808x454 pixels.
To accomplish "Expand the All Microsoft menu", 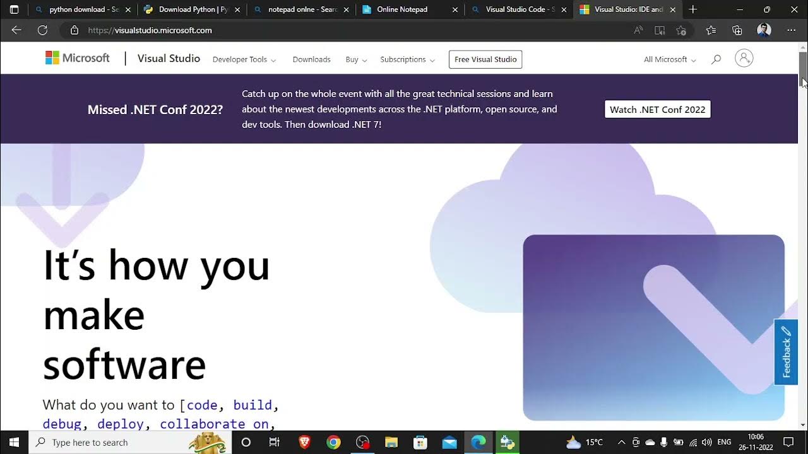I will pyautogui.click(x=670, y=59).
